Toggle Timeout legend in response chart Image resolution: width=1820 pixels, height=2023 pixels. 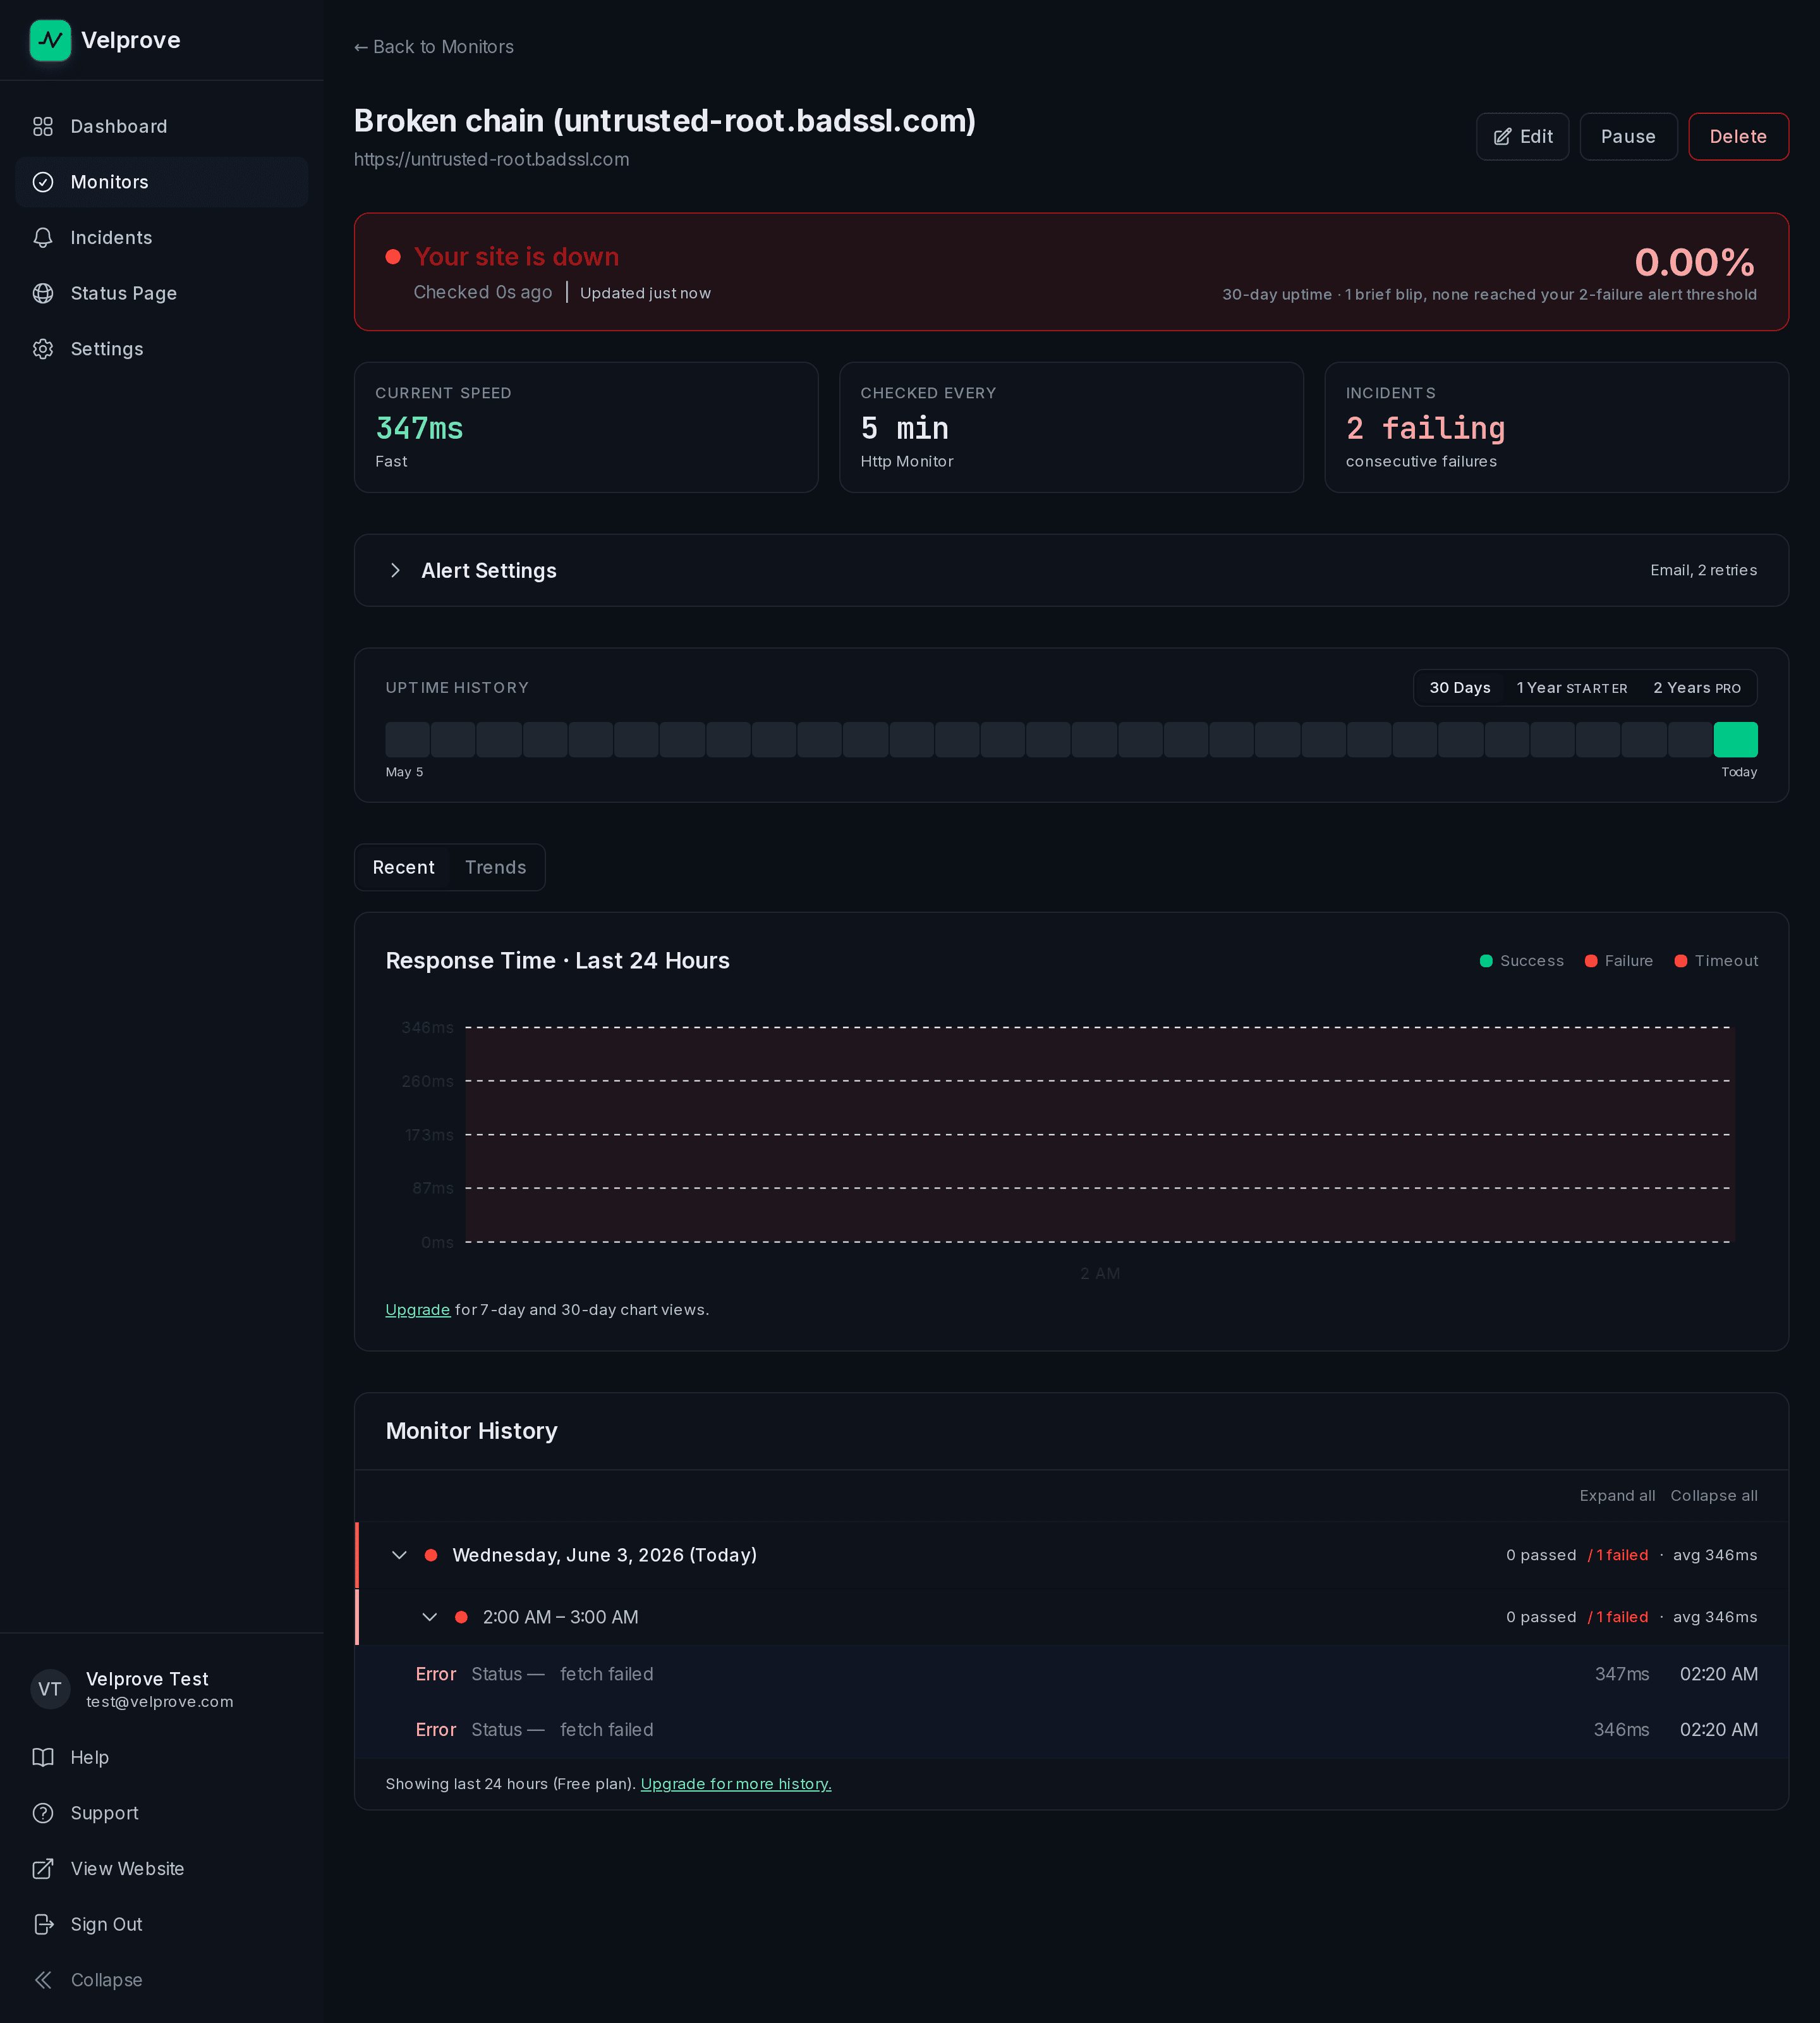(1716, 960)
